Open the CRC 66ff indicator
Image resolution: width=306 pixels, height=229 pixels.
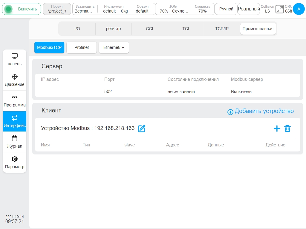pyautogui.click(x=289, y=9)
